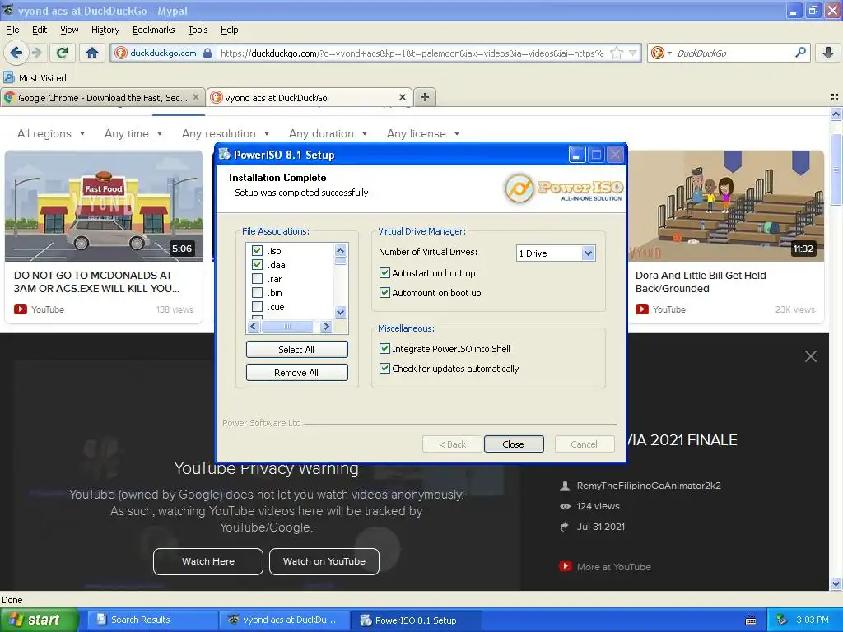The width and height of the screenshot is (843, 632).
Task: Expand the Any duration filter
Action: coord(328,134)
